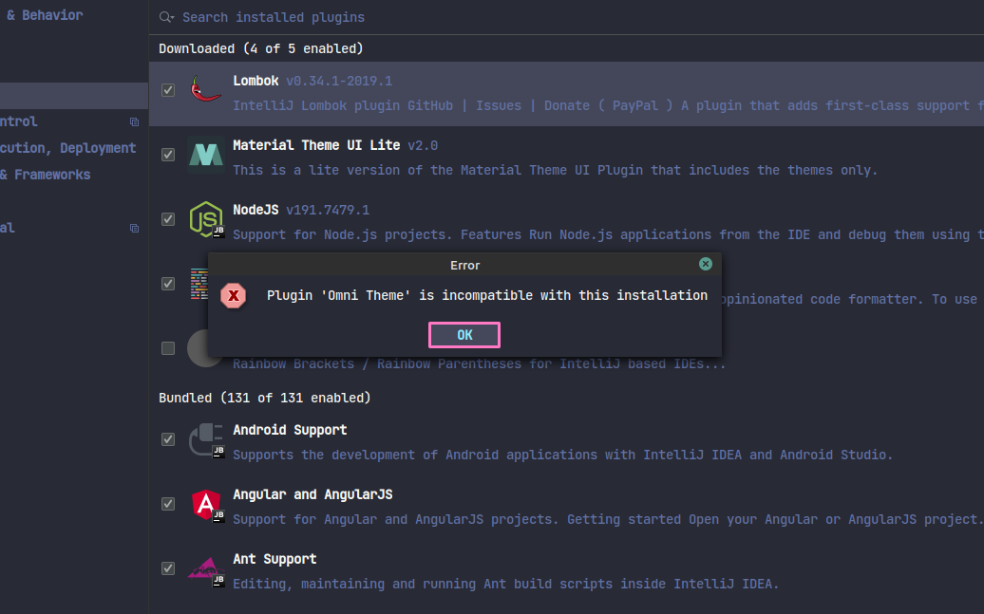Click the Android Support description text

click(563, 456)
